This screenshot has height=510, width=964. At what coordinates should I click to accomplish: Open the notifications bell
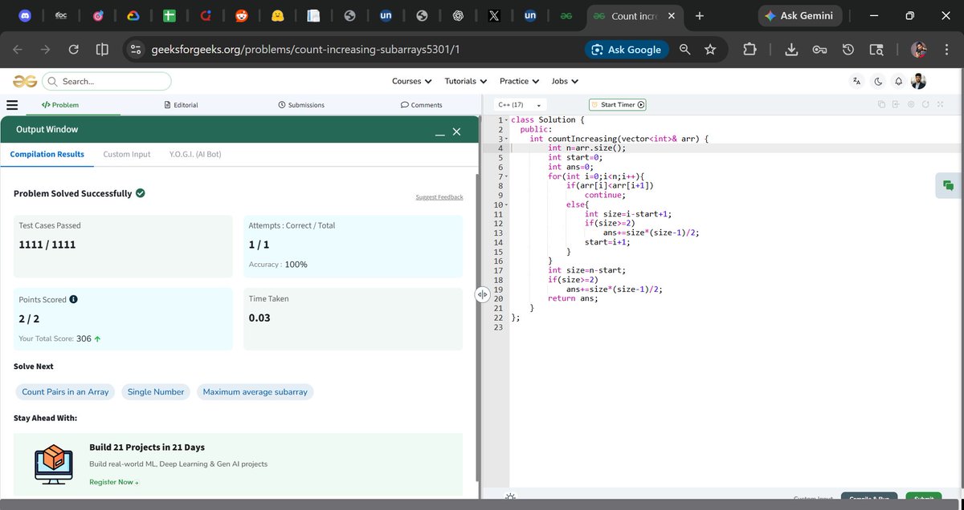[898, 81]
